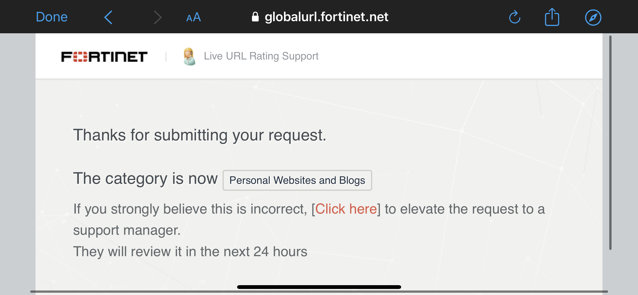Open the share sheet icon
This screenshot has width=638, height=295.
point(552,17)
